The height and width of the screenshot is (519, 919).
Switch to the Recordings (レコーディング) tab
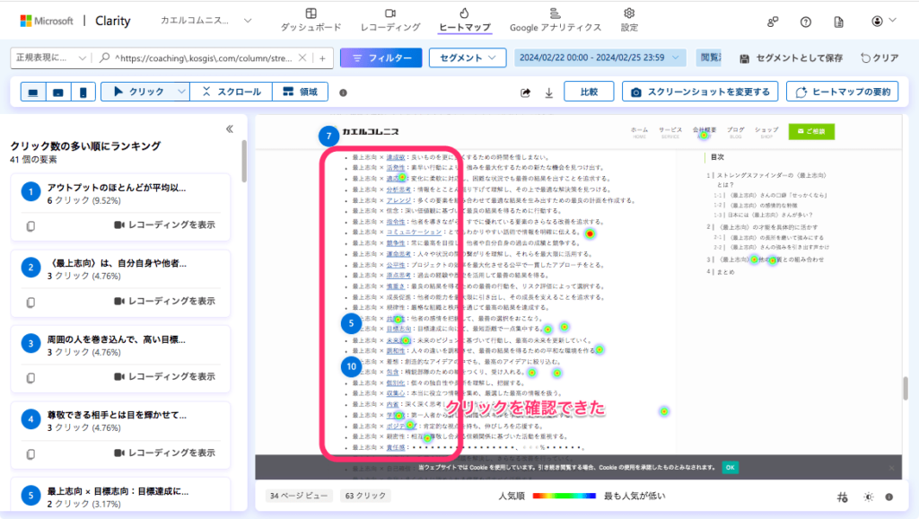[390, 20]
